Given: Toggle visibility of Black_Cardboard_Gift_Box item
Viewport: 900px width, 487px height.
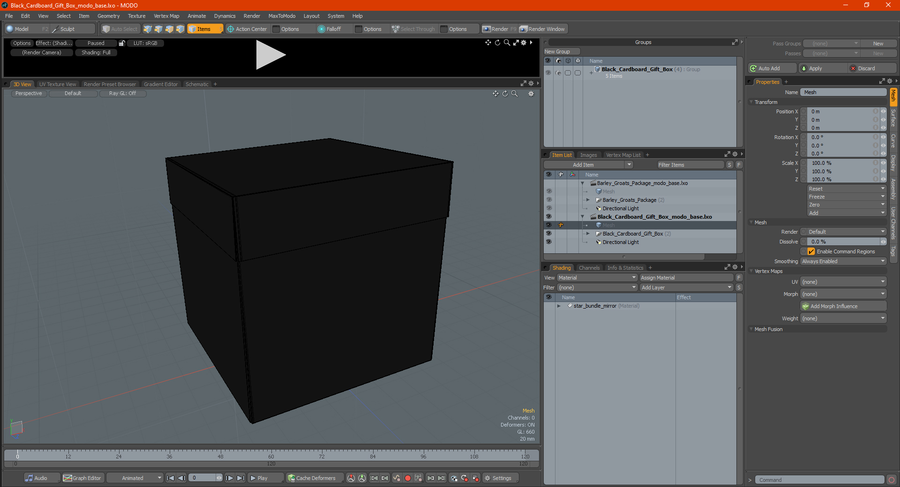Looking at the screenshot, I should click(x=548, y=234).
